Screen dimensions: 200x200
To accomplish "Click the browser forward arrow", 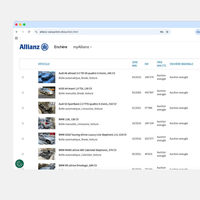I will 23,32.
